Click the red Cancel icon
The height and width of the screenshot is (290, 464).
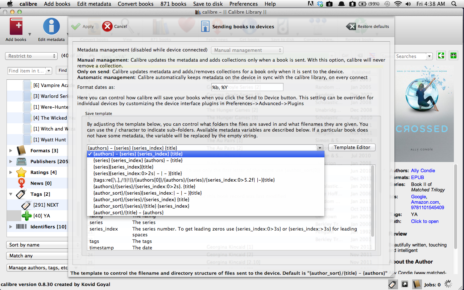pos(107,26)
